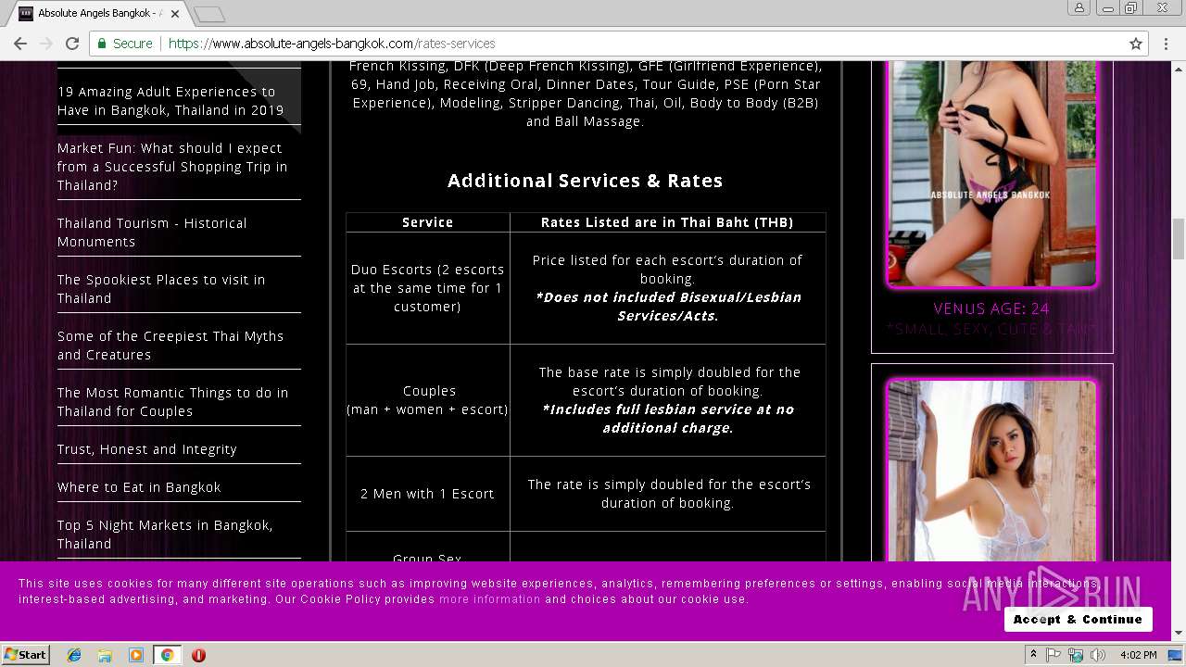Open The Spookiest Places to visit link
The width and height of the screenshot is (1186, 667).
(x=161, y=289)
